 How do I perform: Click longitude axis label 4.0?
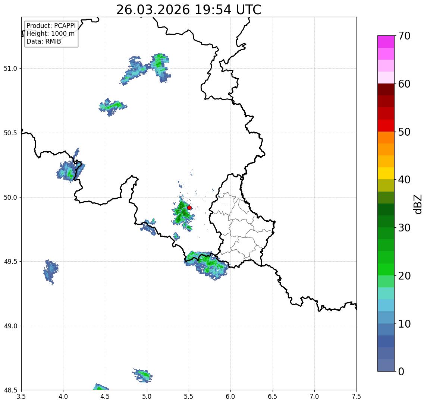point(63,397)
